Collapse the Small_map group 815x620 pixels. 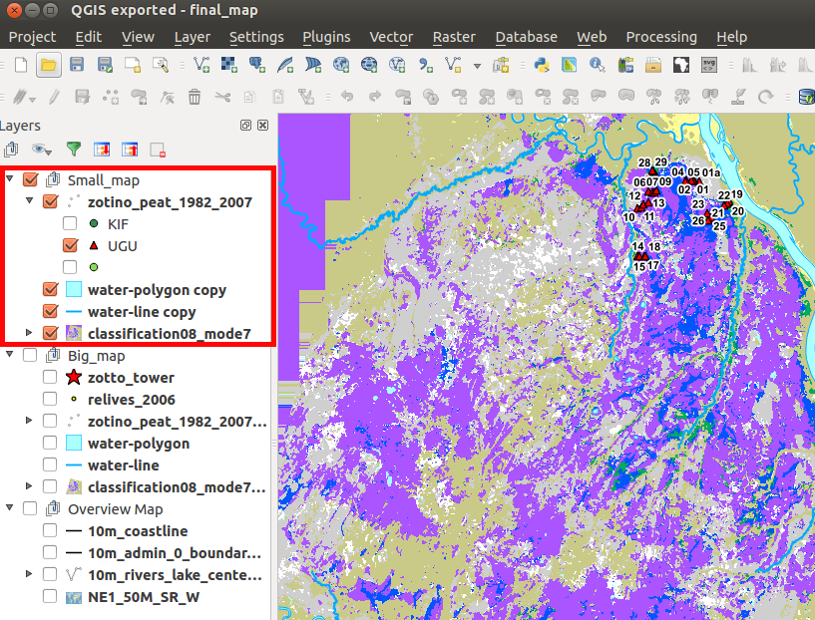pyautogui.click(x=10, y=180)
